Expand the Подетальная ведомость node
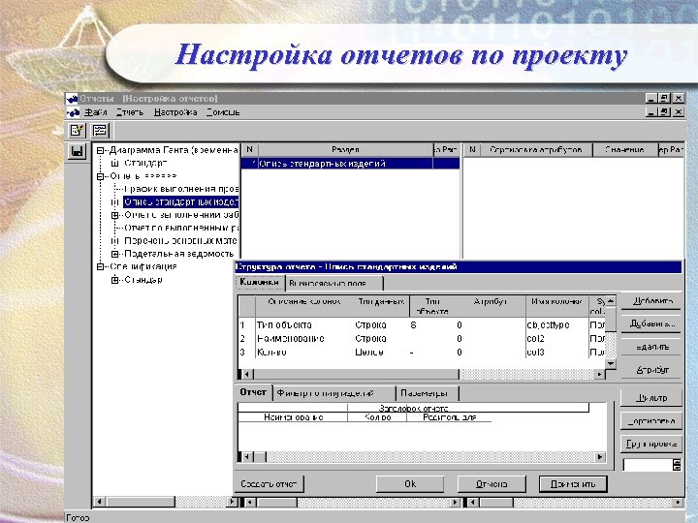Viewport: 698px width, 523px height. click(x=114, y=254)
